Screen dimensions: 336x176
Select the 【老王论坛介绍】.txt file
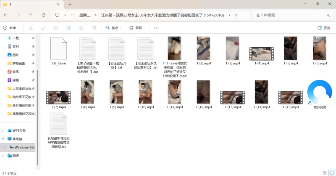pyautogui.click(x=117, y=54)
